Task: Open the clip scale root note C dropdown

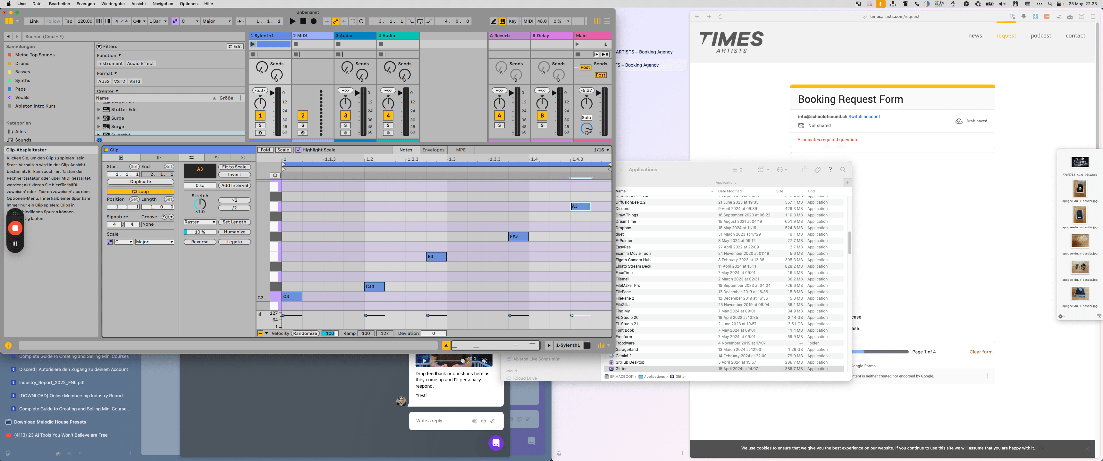Action: click(x=123, y=242)
